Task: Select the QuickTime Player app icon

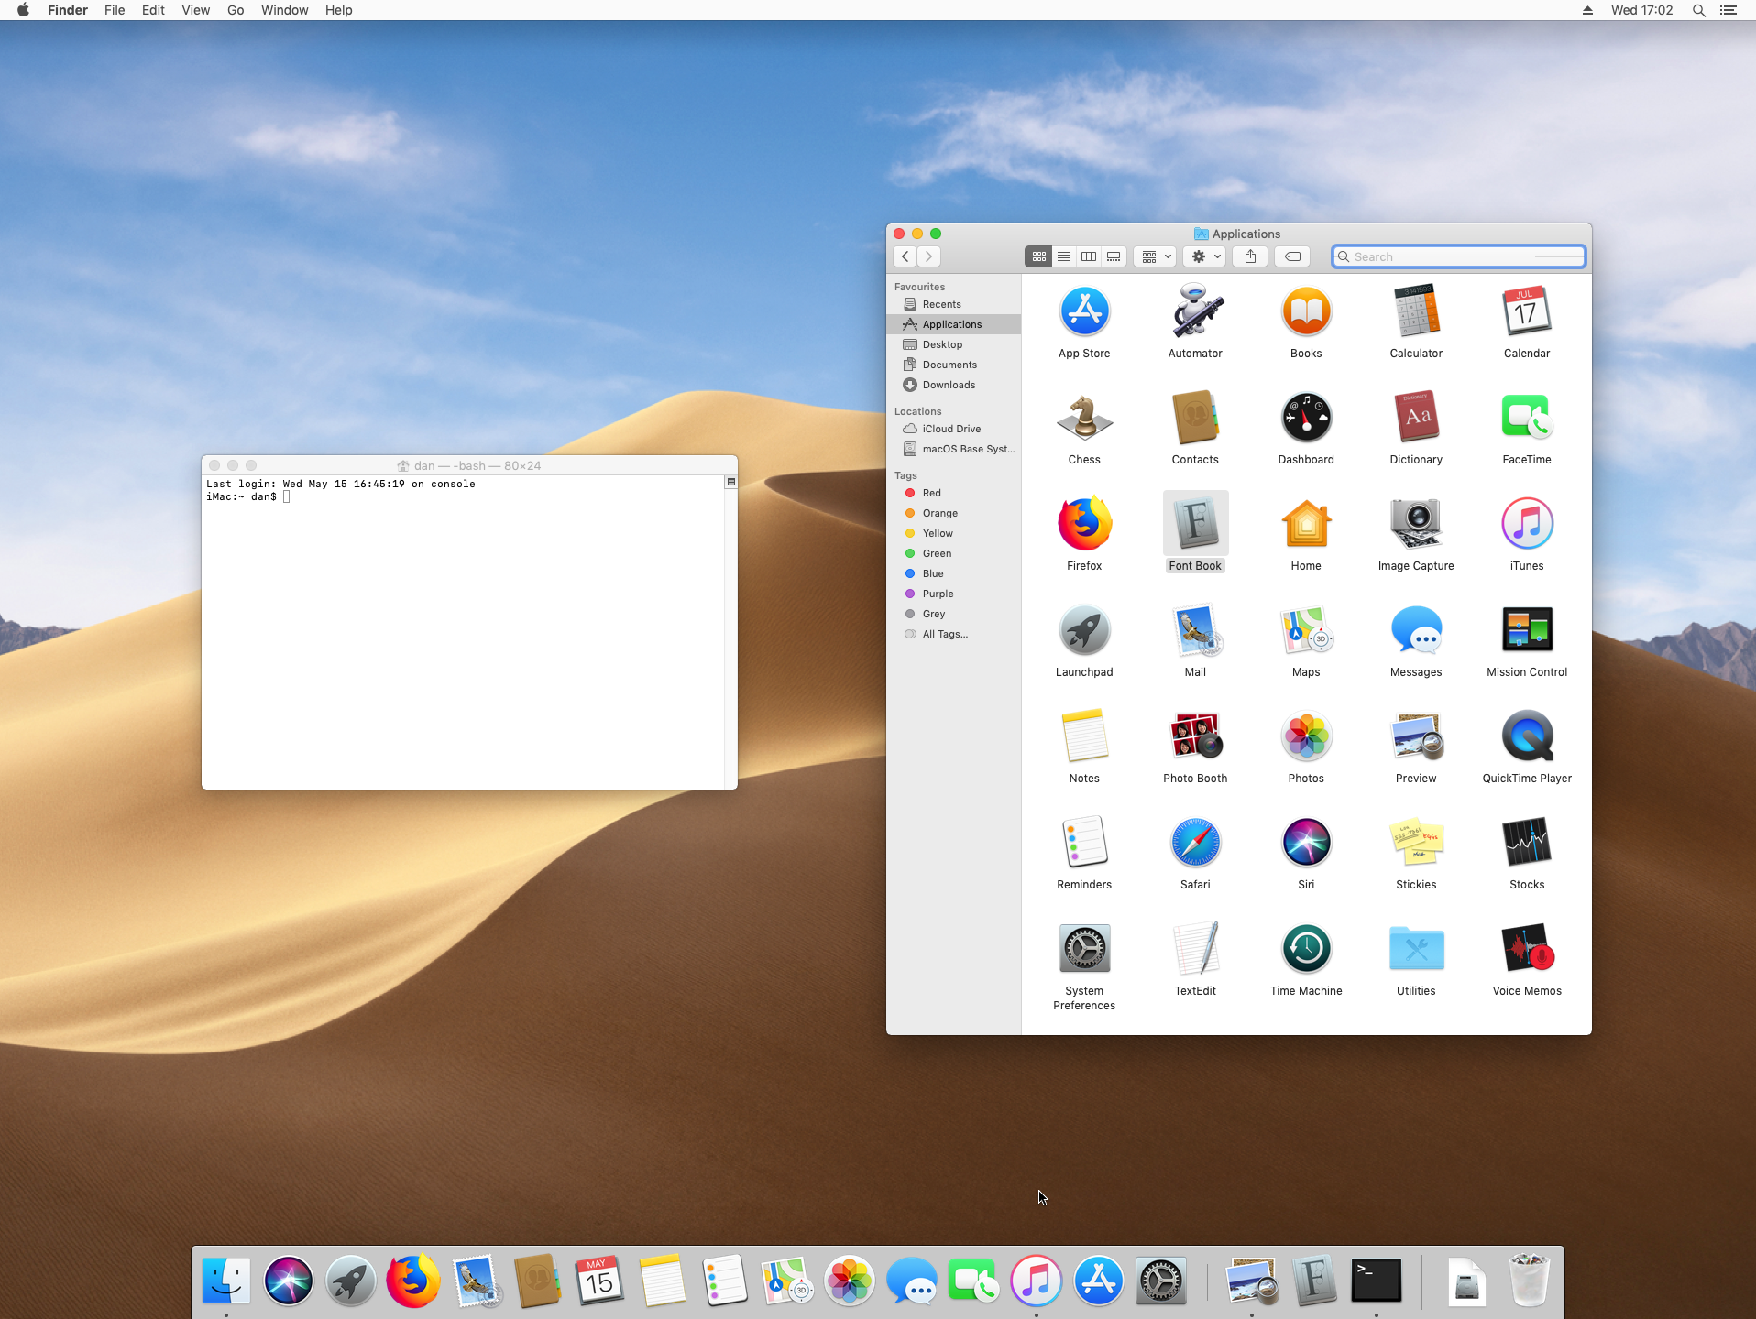Action: point(1527,737)
